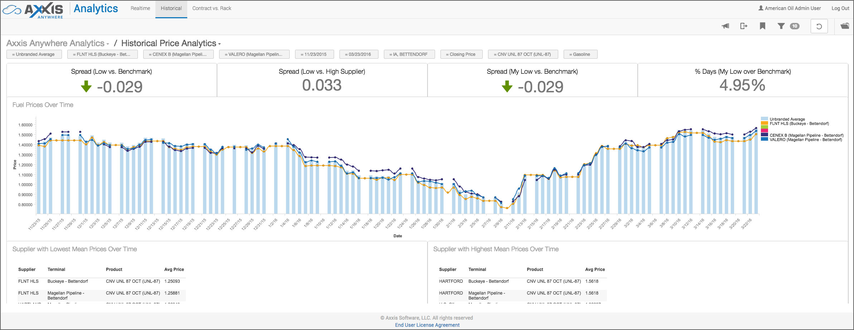Open the IA, BETTENDORF filter chip

(x=409, y=54)
